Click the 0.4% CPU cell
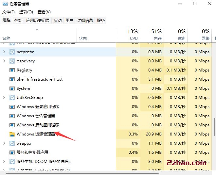Image resolution: width=216 pixels, height=175 pixels. point(128,152)
